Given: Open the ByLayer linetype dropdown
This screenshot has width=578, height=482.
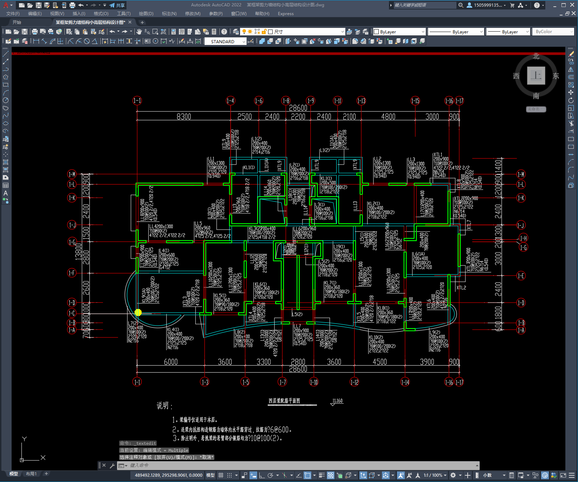Looking at the screenshot, I should (456, 32).
